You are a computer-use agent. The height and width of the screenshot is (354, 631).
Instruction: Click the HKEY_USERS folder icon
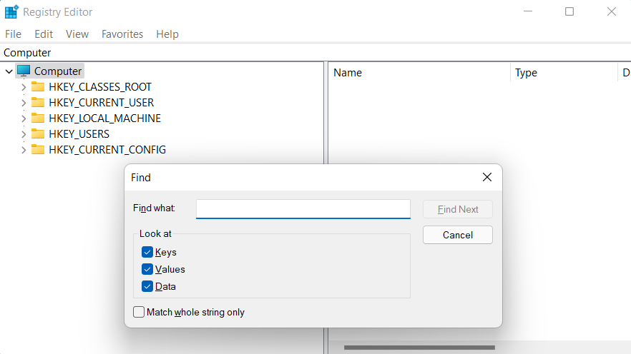point(38,134)
